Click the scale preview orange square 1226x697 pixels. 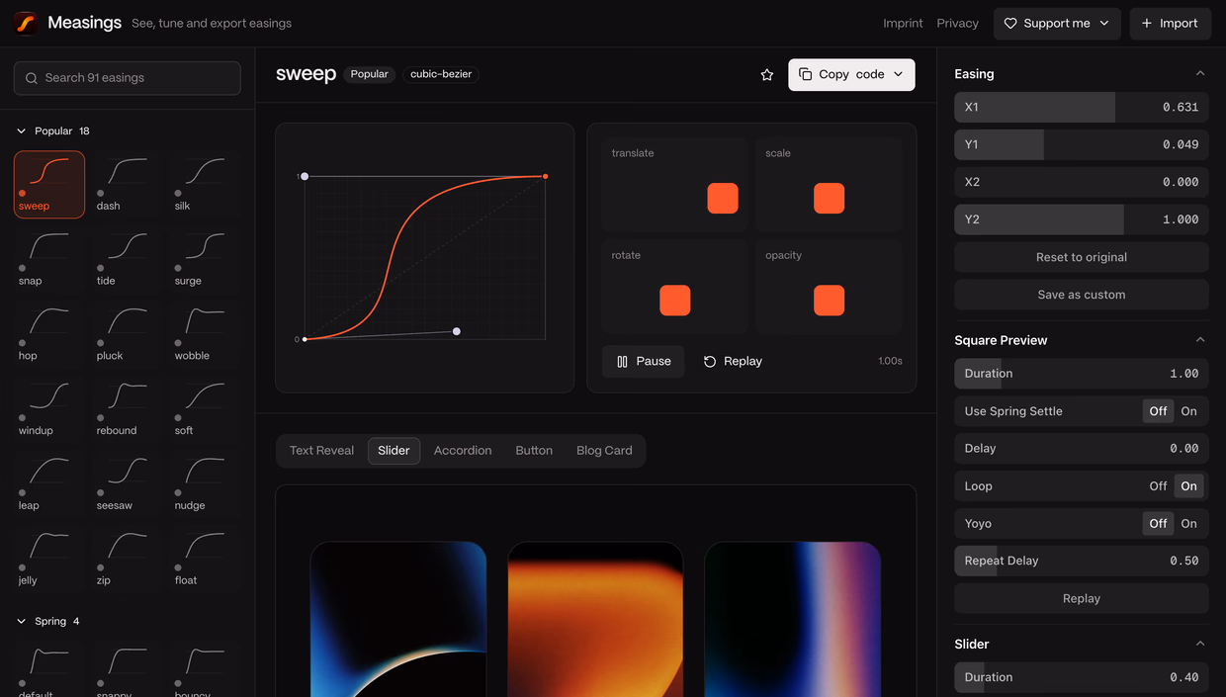coord(829,198)
